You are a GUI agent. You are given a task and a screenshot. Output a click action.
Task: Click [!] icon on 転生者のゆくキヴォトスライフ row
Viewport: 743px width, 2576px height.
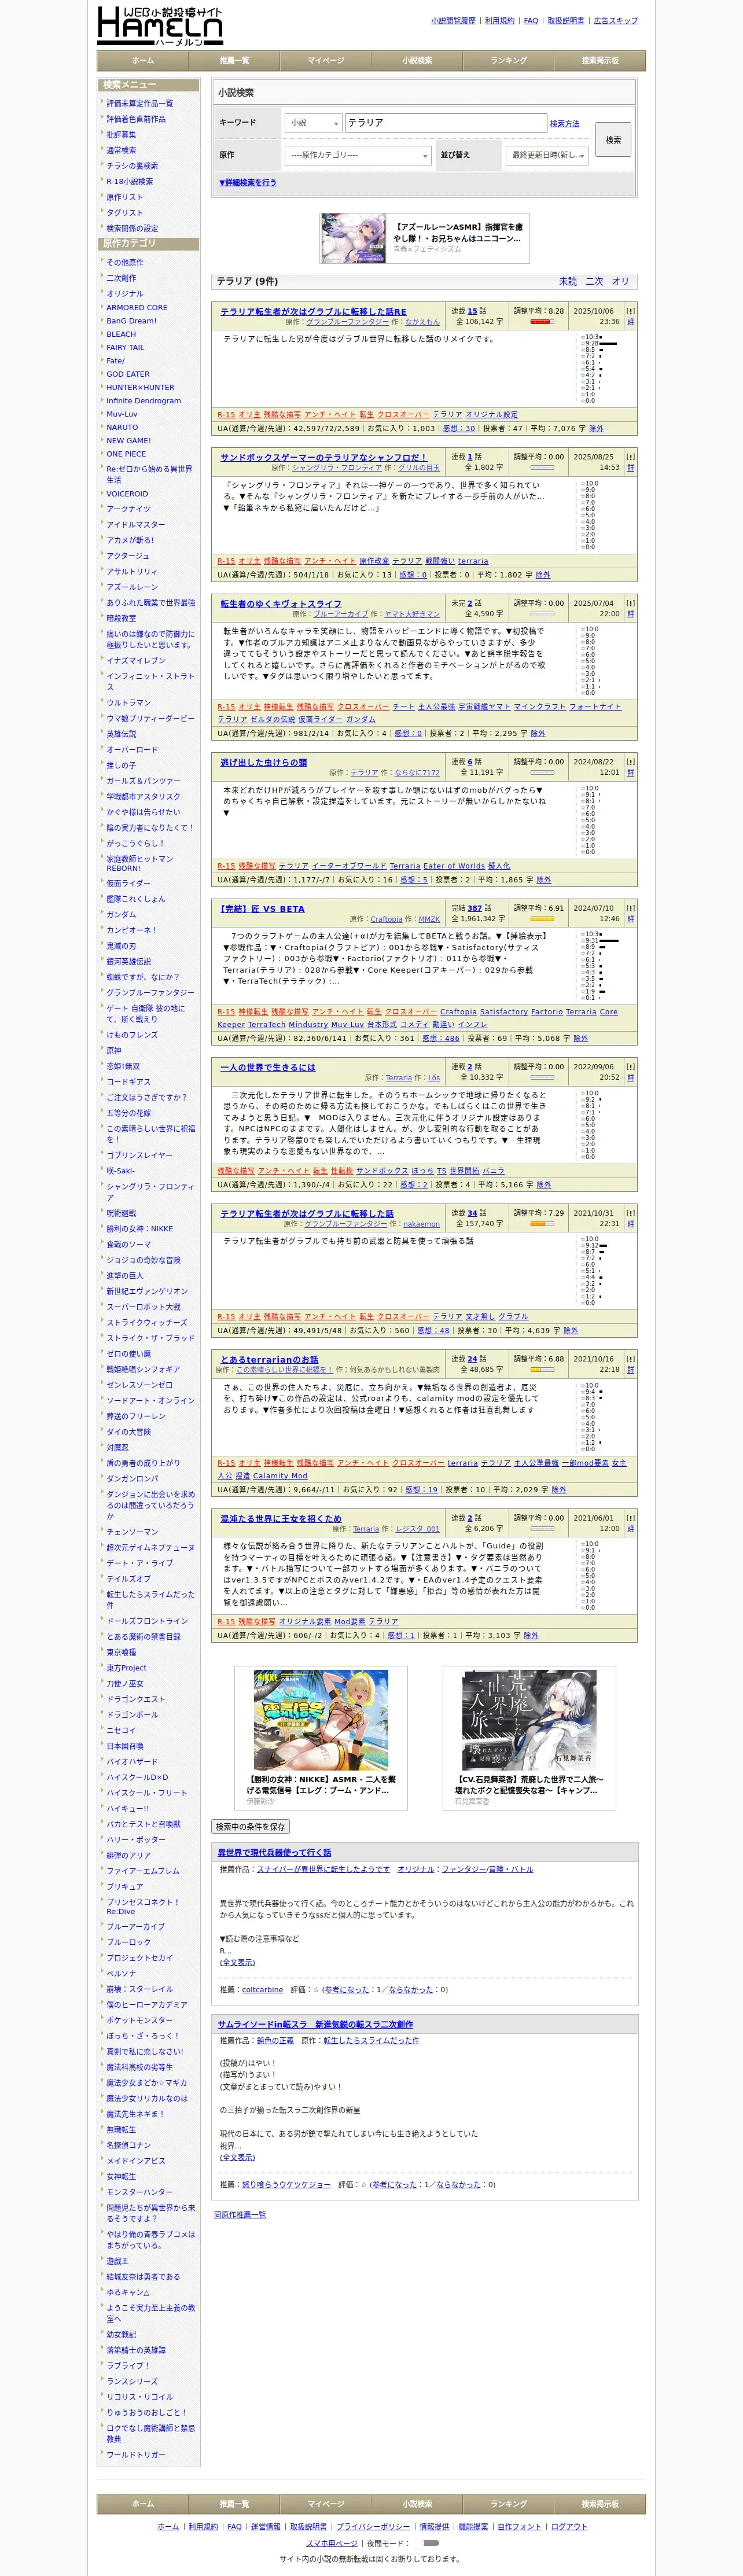[630, 603]
